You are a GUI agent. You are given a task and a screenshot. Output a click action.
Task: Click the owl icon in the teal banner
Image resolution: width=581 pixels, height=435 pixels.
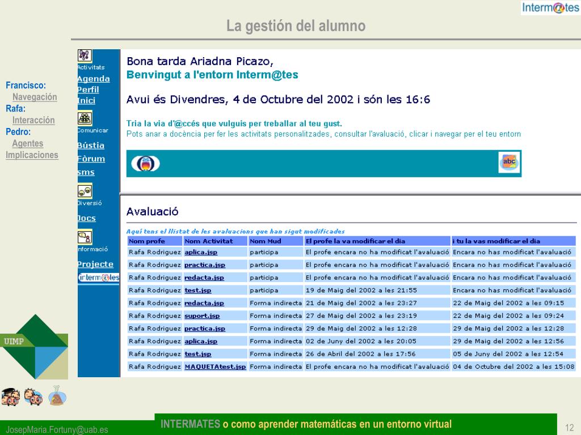point(146,164)
